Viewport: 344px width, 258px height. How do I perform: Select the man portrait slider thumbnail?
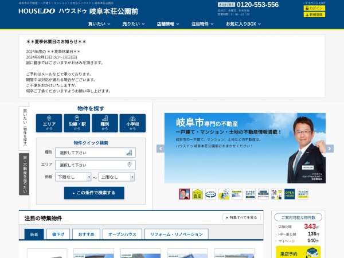point(184,194)
